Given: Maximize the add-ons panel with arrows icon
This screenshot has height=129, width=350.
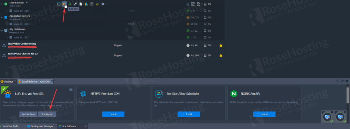Looking at the screenshot, I should [x=342, y=81].
